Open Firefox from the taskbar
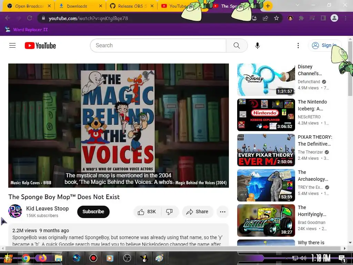This screenshot has height=265, width=353. point(42,258)
